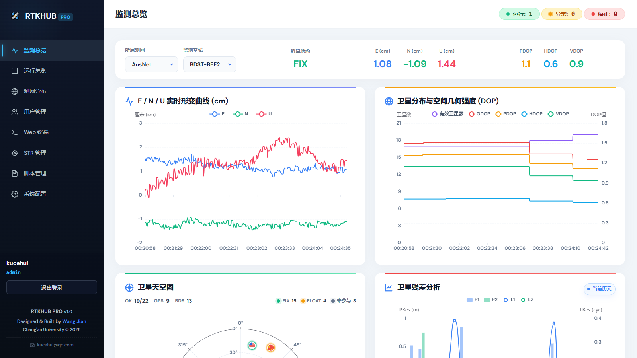Click the mail icon next to kucehui@qq.com
637x358 pixels.
(32, 345)
